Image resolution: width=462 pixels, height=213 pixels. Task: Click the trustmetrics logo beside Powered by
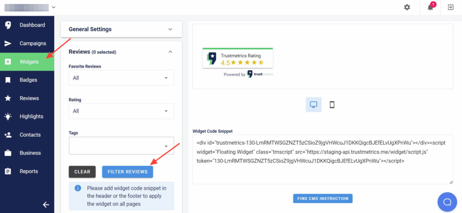point(260,74)
